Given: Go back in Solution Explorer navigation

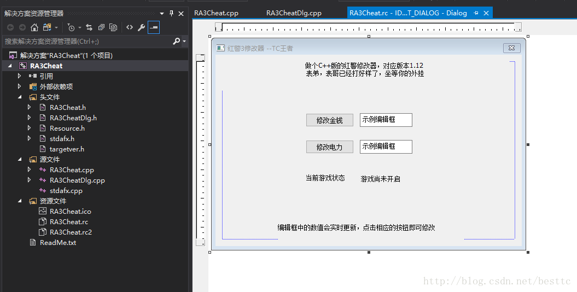Looking at the screenshot, I should (x=10, y=27).
